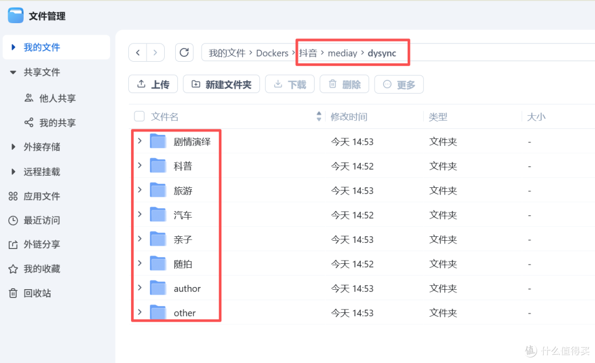Tick the select-all checkbox in the header
Viewport: 595px width, 363px height.
click(139, 116)
